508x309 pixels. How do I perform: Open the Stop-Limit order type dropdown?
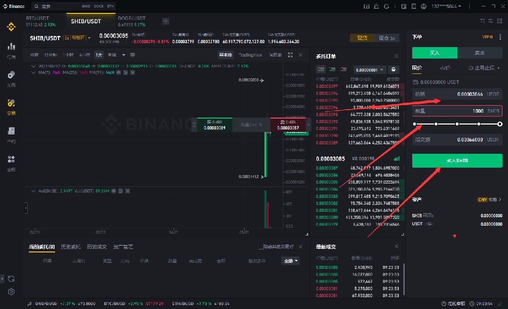tap(484, 68)
